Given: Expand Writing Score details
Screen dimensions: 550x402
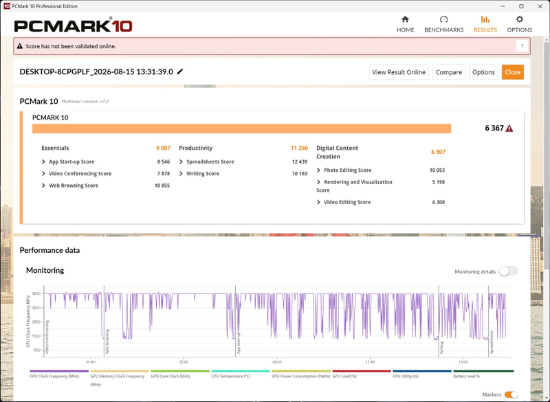Looking at the screenshot, I should click(181, 173).
